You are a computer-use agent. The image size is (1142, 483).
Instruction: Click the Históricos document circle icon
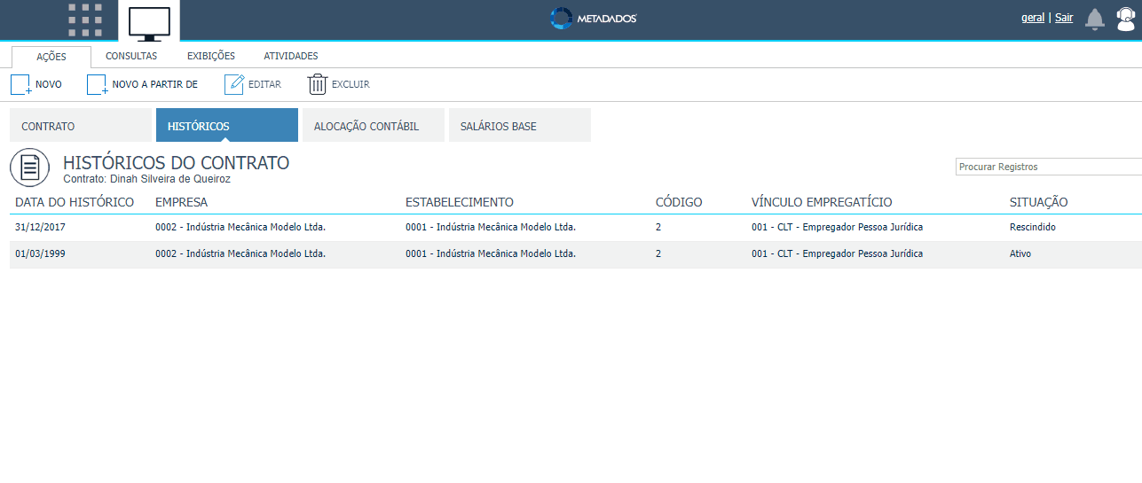click(x=30, y=167)
